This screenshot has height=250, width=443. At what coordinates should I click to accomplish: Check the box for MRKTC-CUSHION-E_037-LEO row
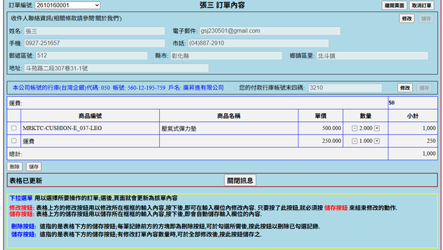pyautogui.click(x=14, y=128)
